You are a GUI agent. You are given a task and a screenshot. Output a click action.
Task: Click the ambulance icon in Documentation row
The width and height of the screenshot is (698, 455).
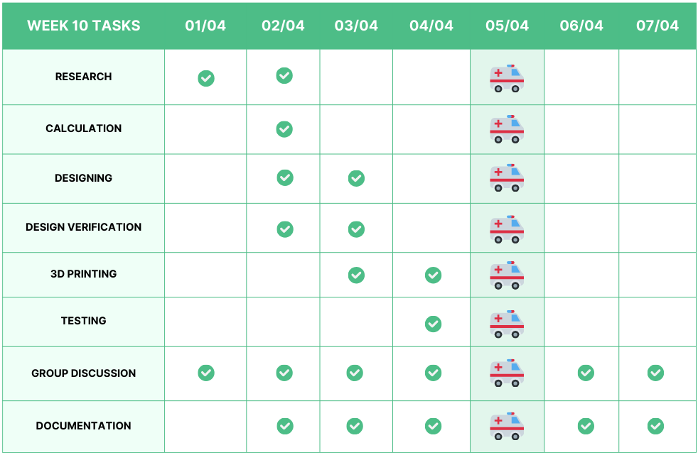click(x=507, y=426)
